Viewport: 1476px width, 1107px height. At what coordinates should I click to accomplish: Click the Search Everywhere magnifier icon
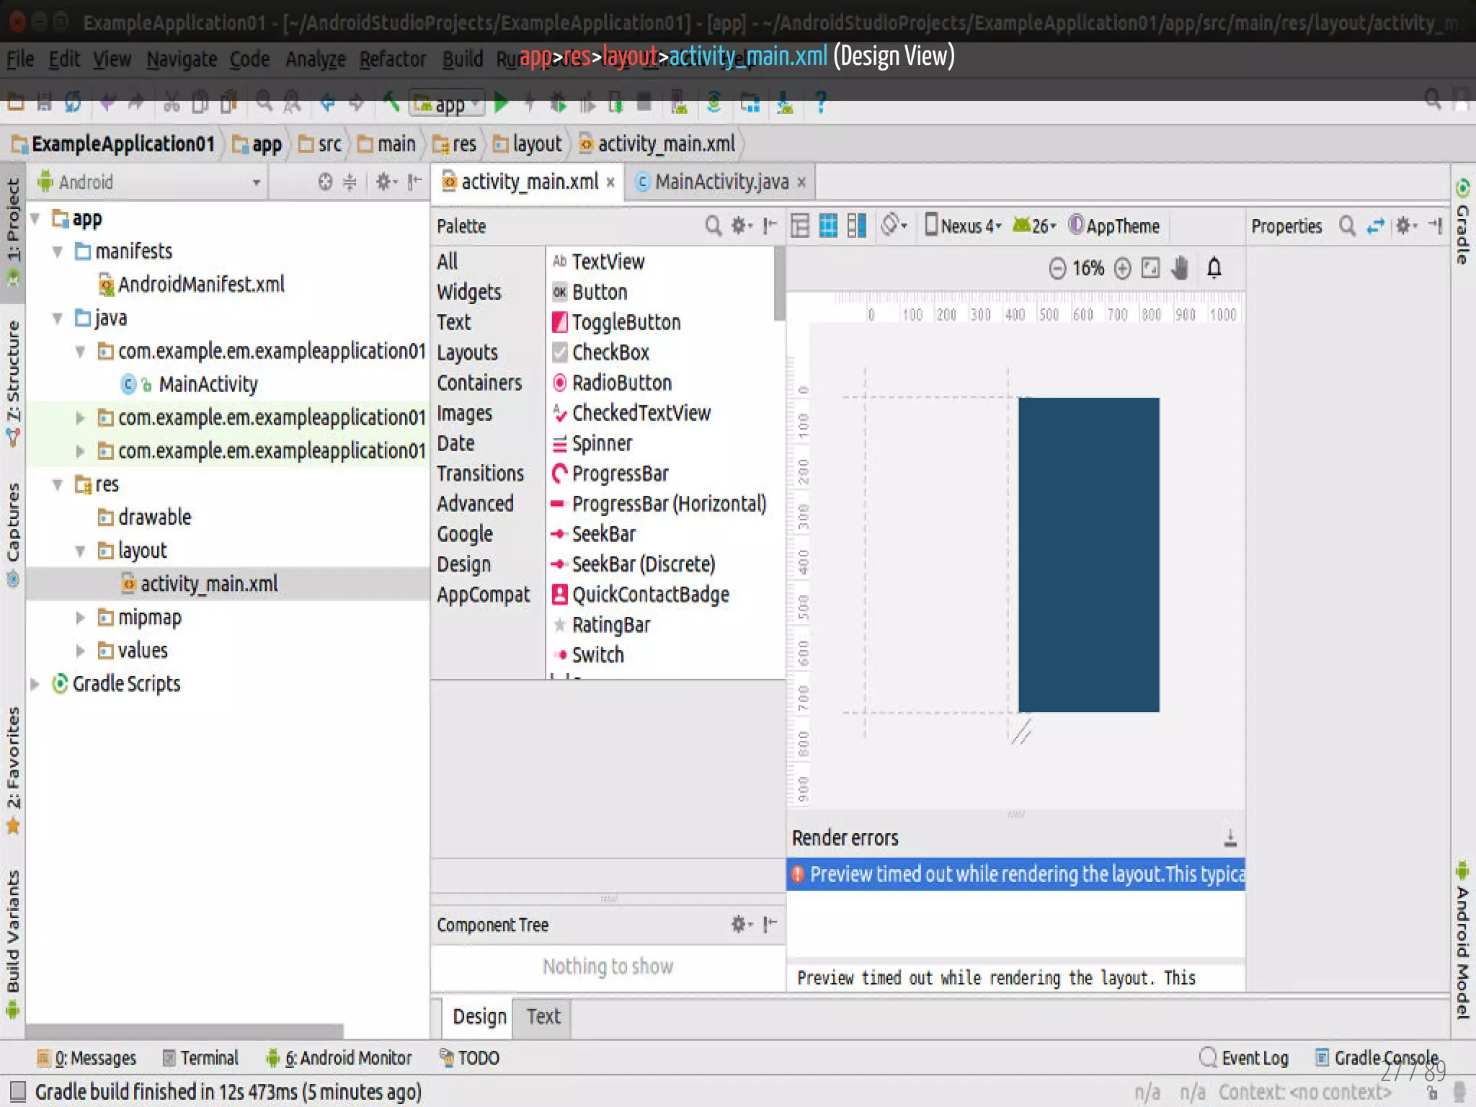pyautogui.click(x=1433, y=99)
